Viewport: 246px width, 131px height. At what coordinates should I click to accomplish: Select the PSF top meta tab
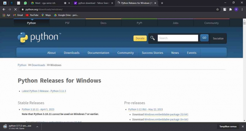tap(67, 23)
